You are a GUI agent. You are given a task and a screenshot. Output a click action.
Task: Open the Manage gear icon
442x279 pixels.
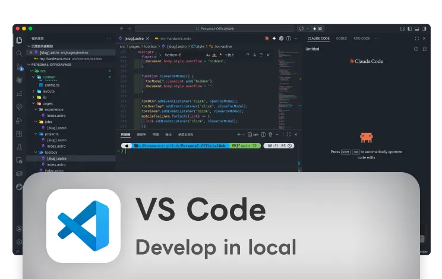pos(19,242)
